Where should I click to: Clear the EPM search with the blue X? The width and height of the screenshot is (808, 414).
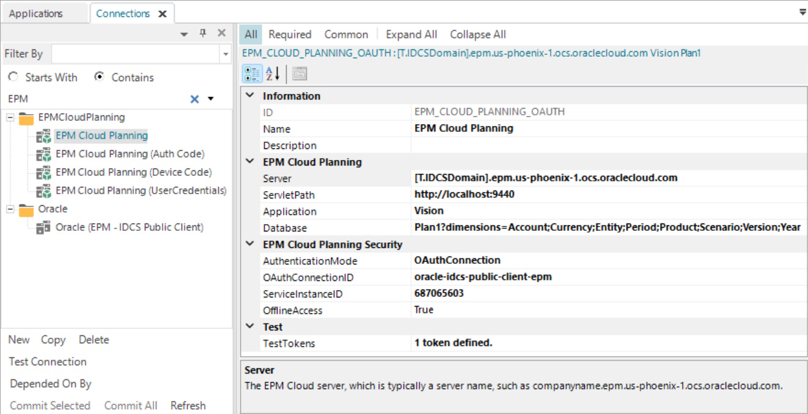194,99
